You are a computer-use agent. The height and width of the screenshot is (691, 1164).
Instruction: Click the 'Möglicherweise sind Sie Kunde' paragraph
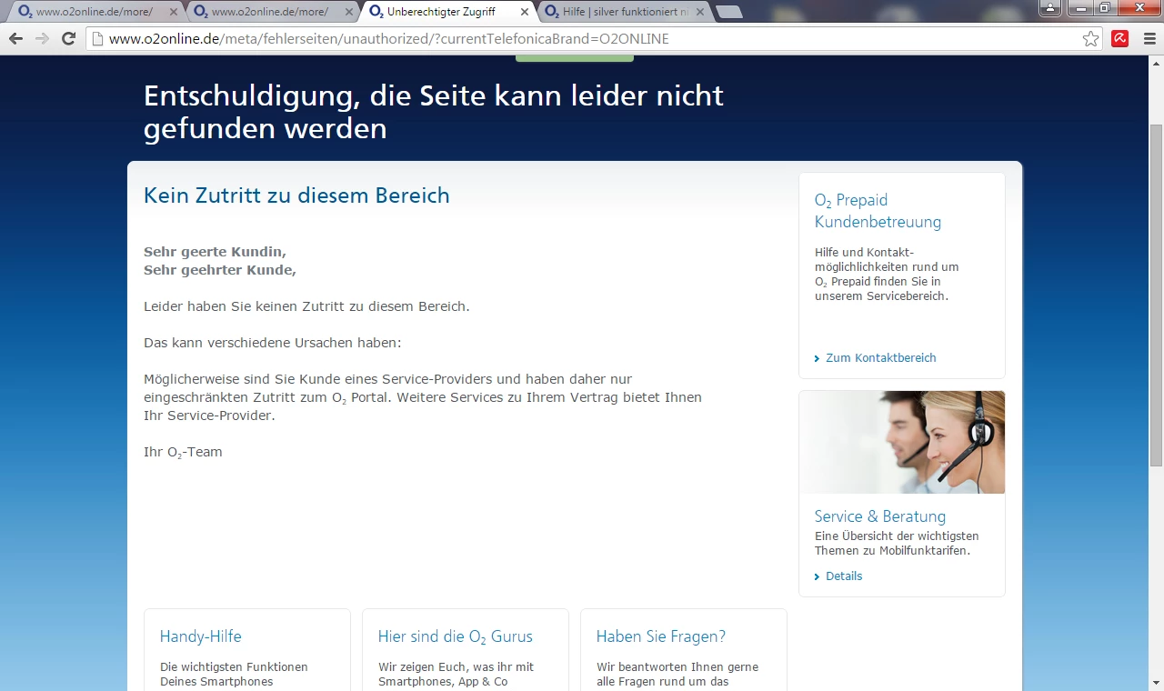click(423, 397)
